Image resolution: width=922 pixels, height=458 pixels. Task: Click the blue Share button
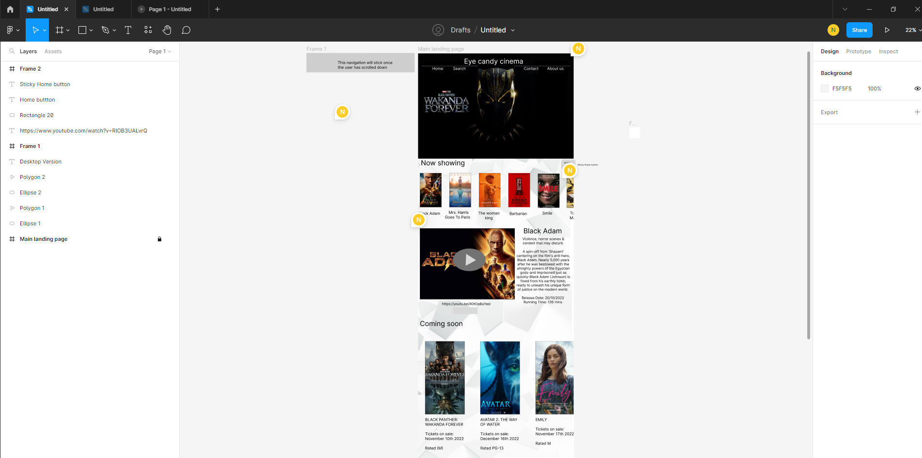pos(859,30)
